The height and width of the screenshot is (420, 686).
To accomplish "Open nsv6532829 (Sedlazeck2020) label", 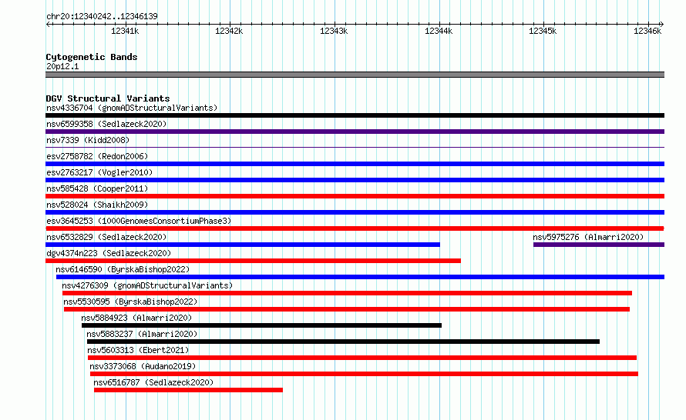I will coord(106,237).
